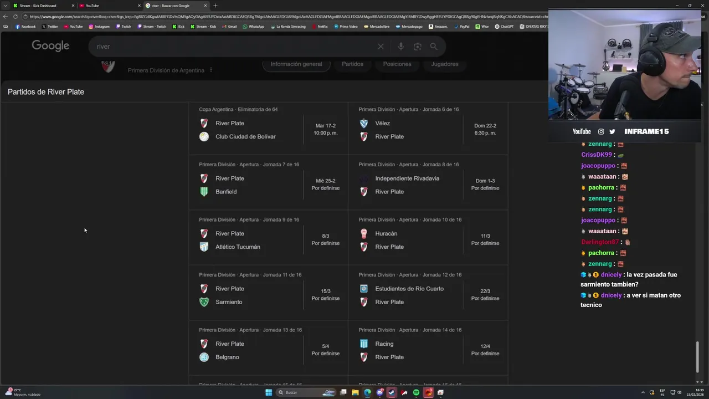
Task: Search by image with camera icon
Action: click(x=418, y=47)
